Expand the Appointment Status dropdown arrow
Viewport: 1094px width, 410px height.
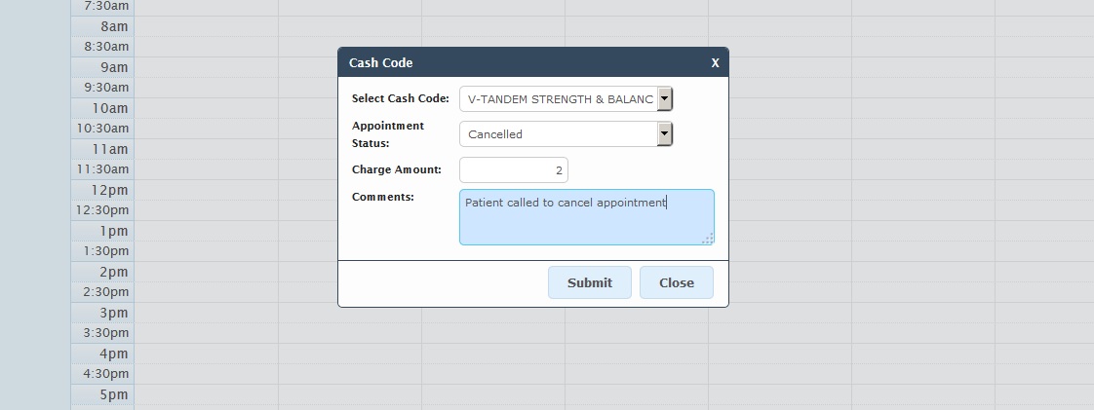click(x=665, y=134)
